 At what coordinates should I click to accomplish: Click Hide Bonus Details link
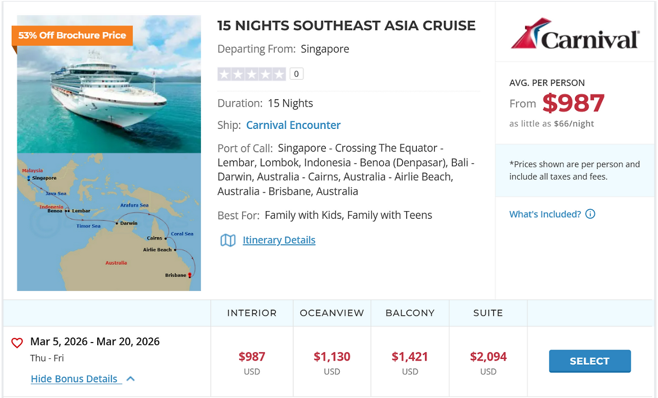[74, 379]
